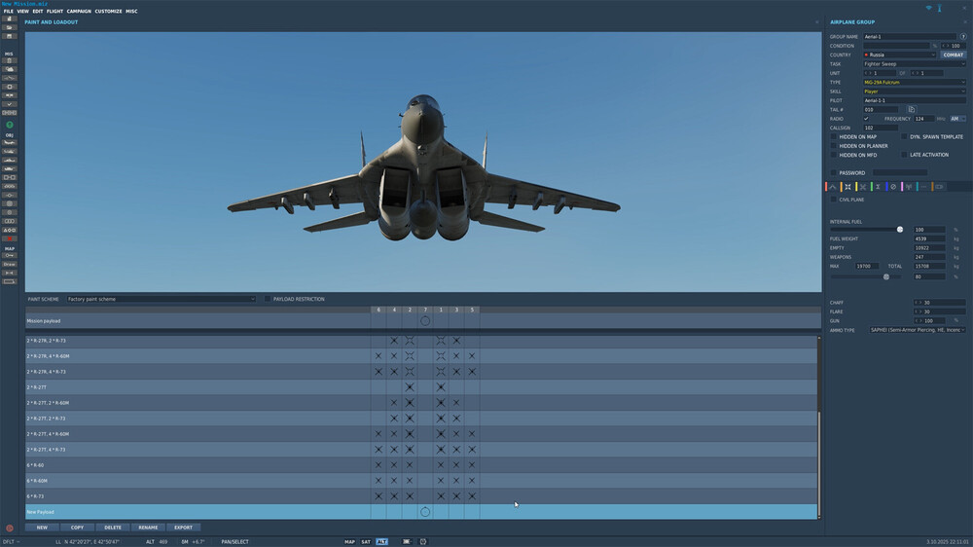The width and height of the screenshot is (973, 547).
Task: Click the EXPORT payload button
Action: (x=183, y=528)
